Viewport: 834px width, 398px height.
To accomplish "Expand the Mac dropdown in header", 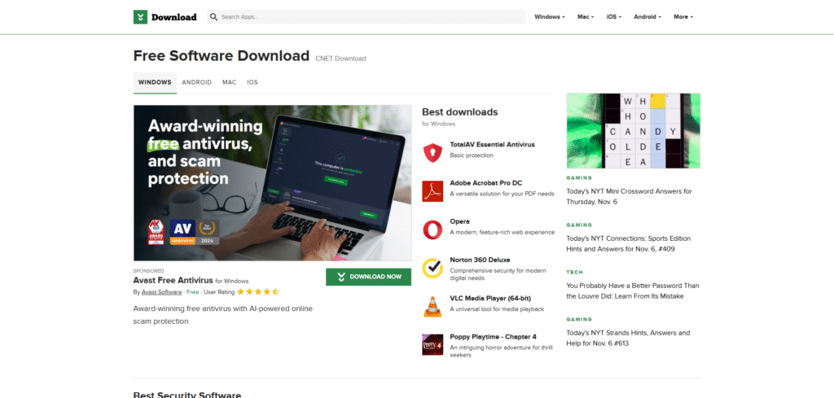I will click(x=586, y=17).
